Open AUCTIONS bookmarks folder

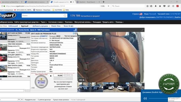pyautogui.click(x=57, y=10)
